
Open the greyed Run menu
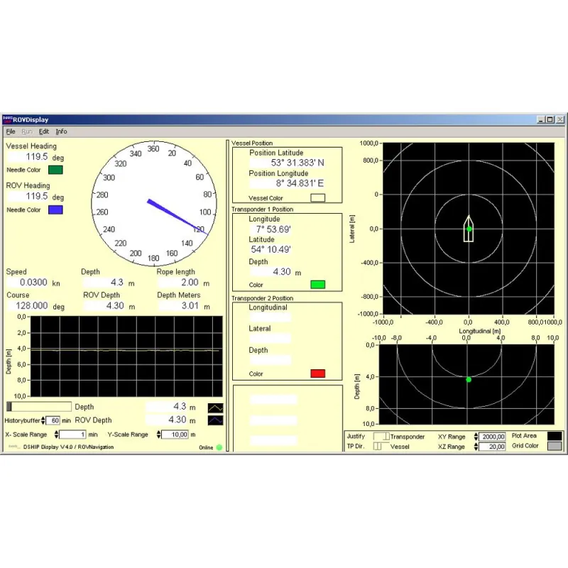point(27,131)
